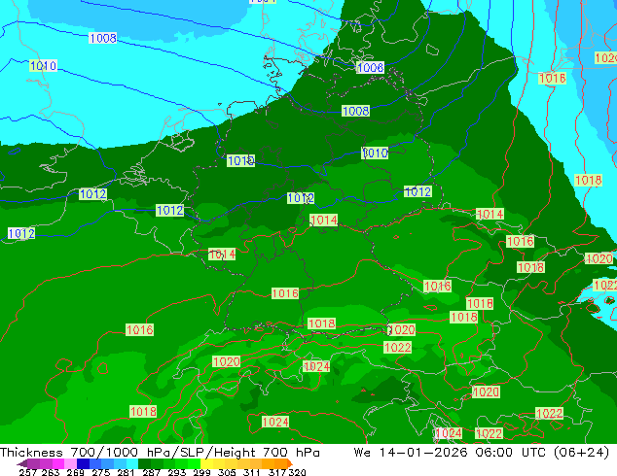The height and width of the screenshot is (476, 617).
Task: Click the cyan legend swatch above 281
Action: click(x=132, y=463)
